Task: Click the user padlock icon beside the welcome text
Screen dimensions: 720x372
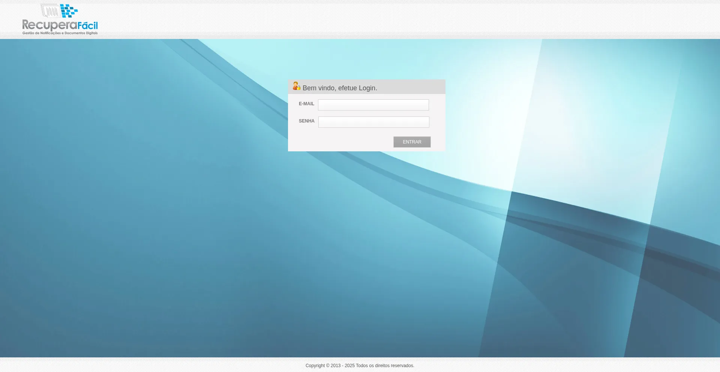Action: [296, 86]
